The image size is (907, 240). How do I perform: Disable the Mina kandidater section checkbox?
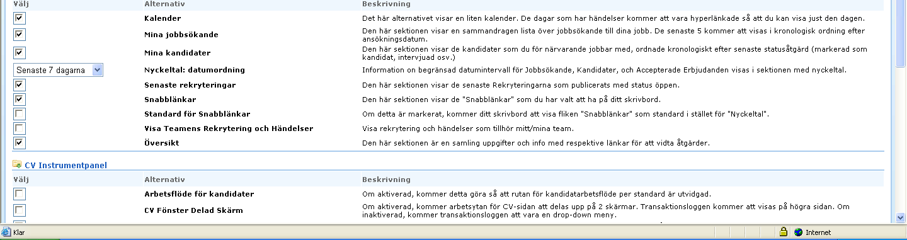[x=20, y=53]
